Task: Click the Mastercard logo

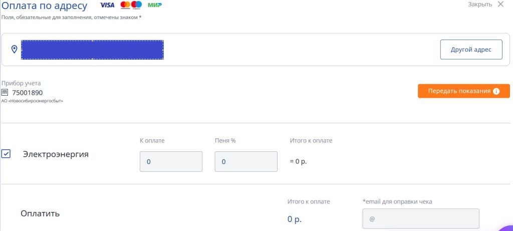Action: [x=131, y=5]
